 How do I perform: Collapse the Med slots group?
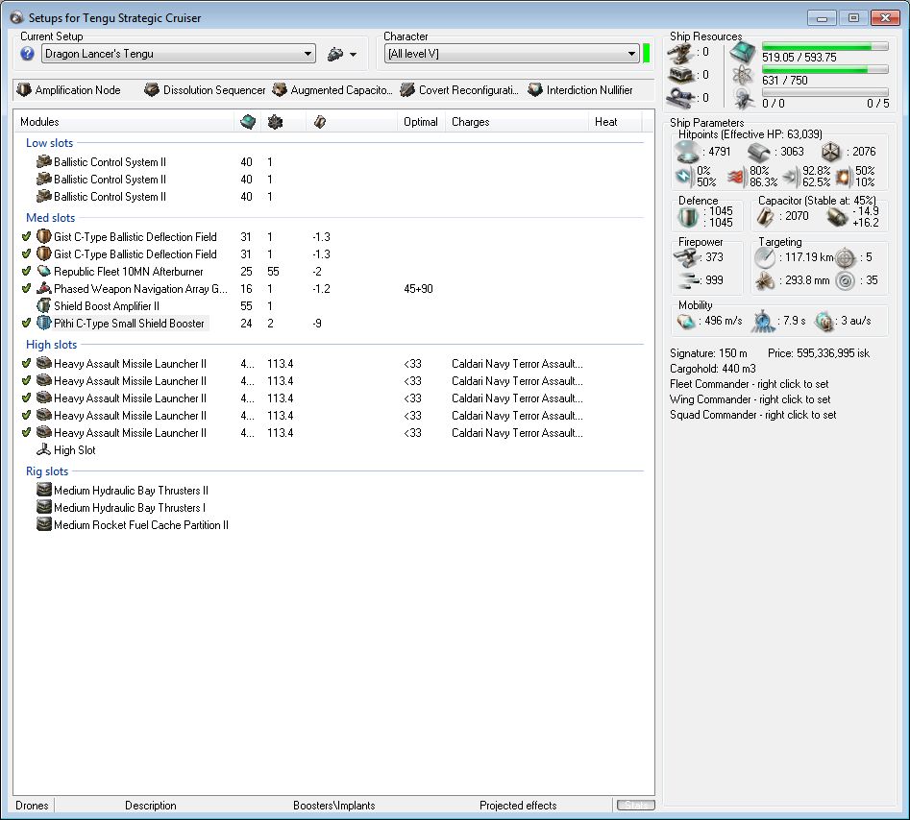[51, 217]
